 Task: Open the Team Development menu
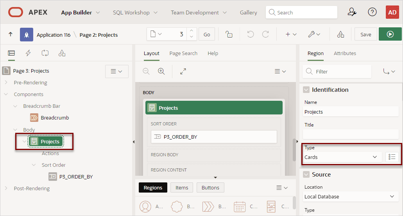click(x=199, y=12)
